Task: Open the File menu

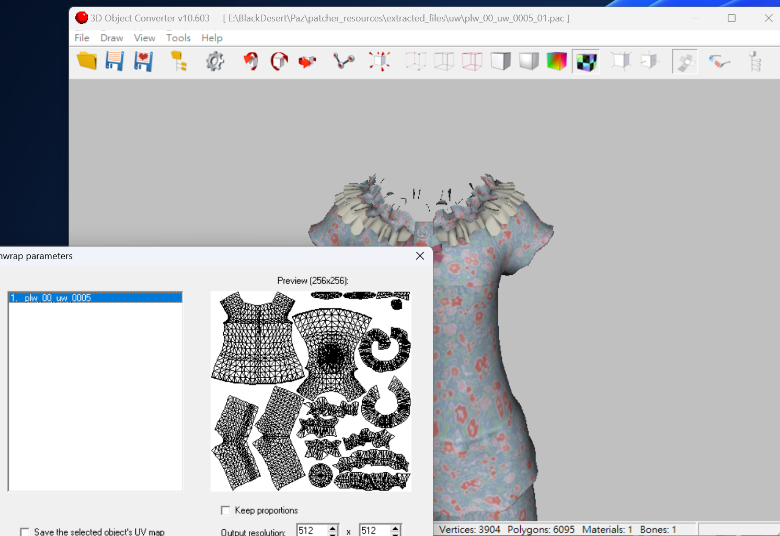Action: pyautogui.click(x=82, y=38)
